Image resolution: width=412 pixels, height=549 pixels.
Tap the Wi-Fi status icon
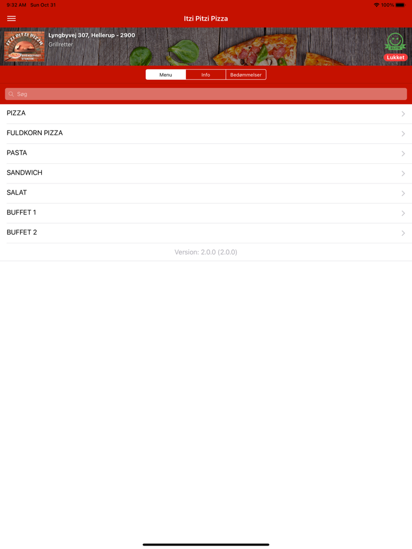pyautogui.click(x=377, y=5)
